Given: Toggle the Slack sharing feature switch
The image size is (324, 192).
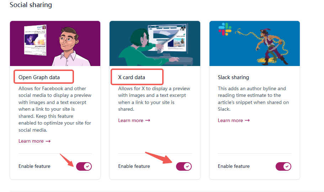Looking at the screenshot, I should point(283,166).
